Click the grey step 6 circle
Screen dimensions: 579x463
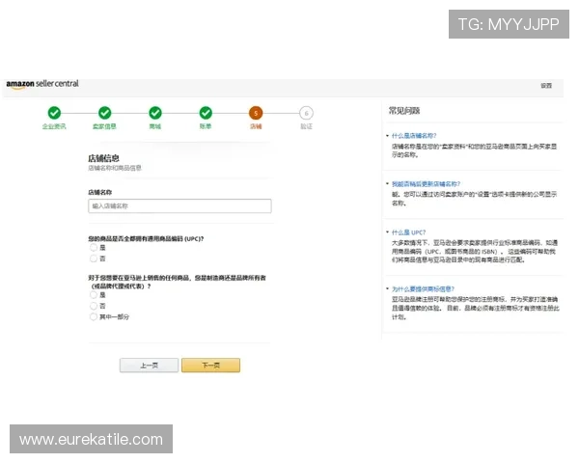point(306,113)
